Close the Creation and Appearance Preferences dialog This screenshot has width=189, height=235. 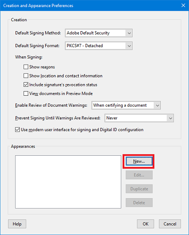point(183,6)
